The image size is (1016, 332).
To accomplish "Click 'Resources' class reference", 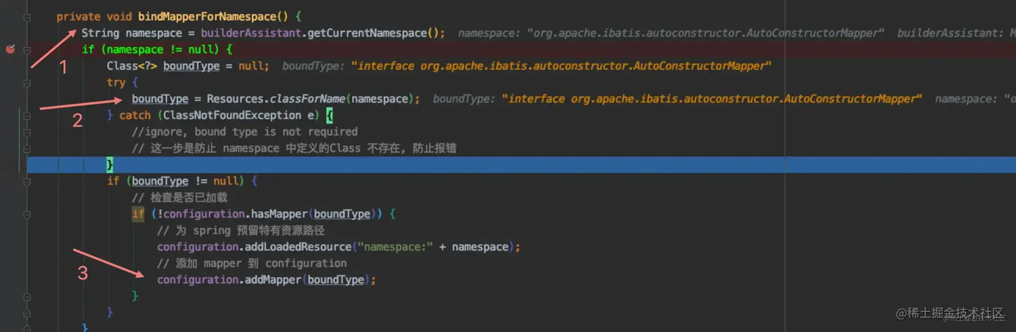I will 235,99.
